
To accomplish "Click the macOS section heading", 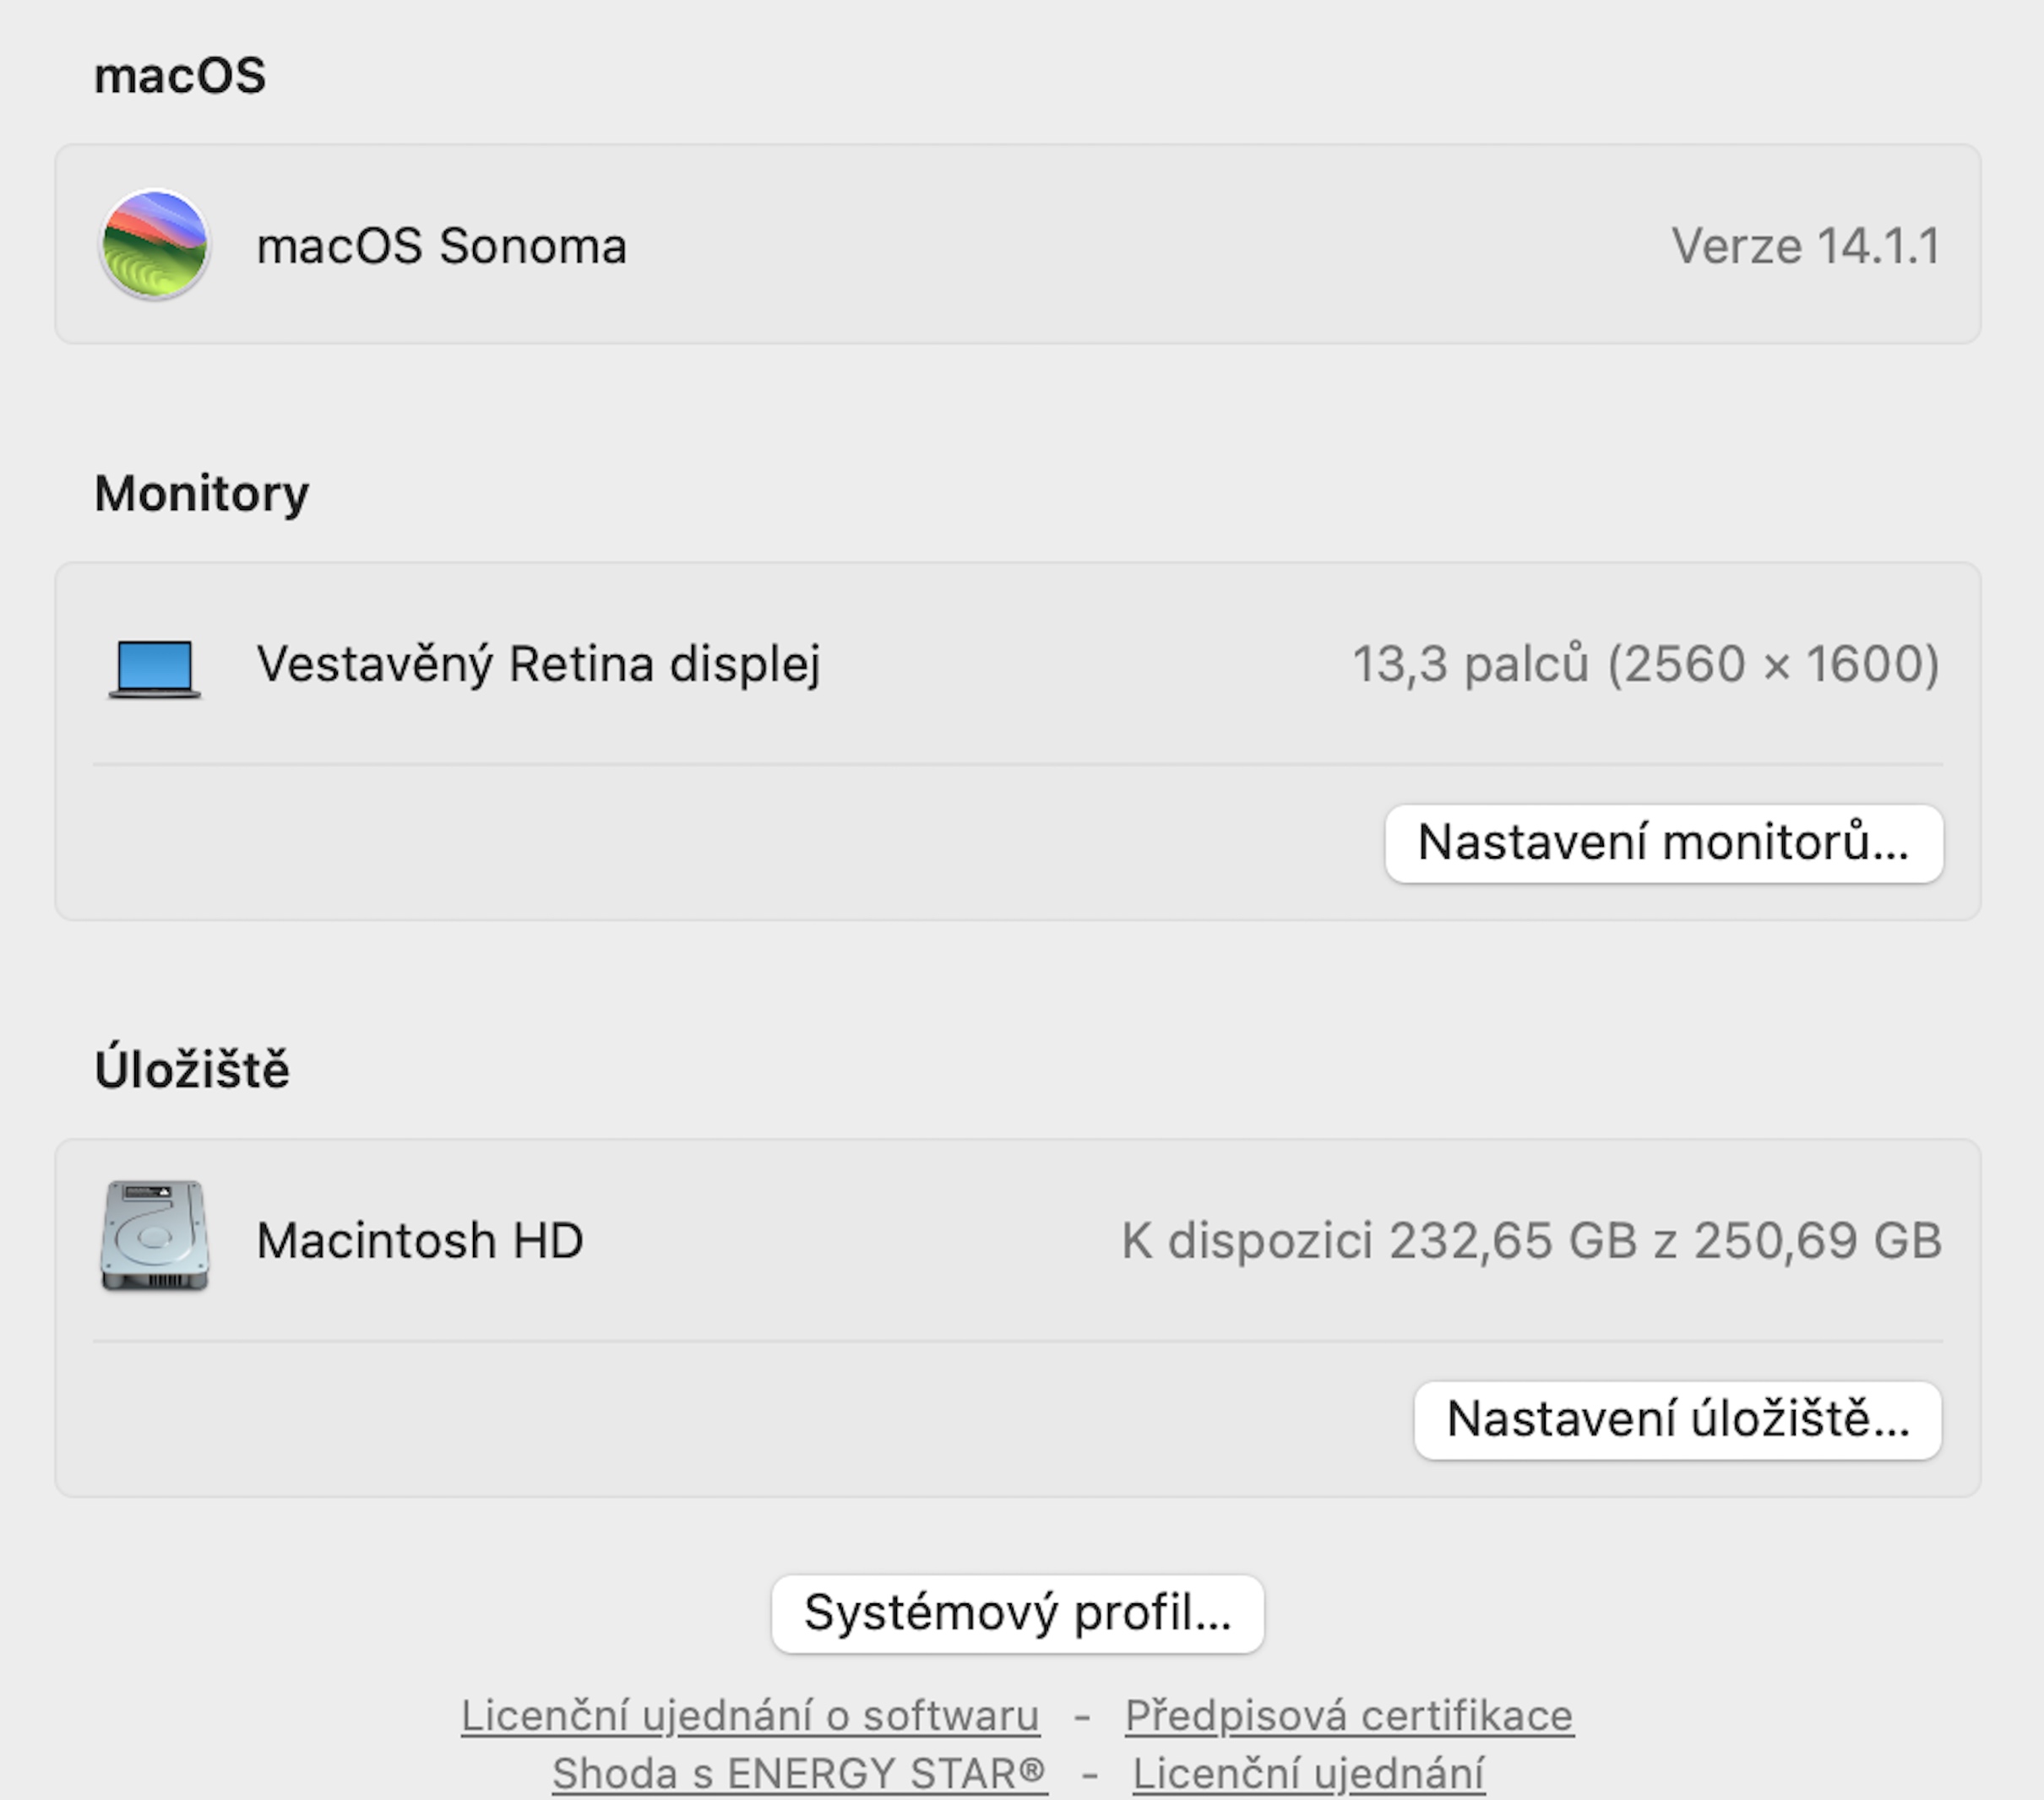I will tap(180, 76).
